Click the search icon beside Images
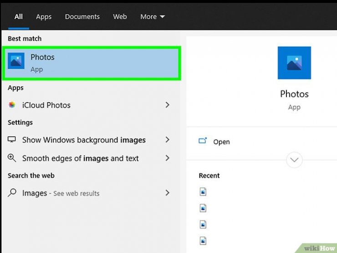The image size is (337, 253). tap(12, 192)
